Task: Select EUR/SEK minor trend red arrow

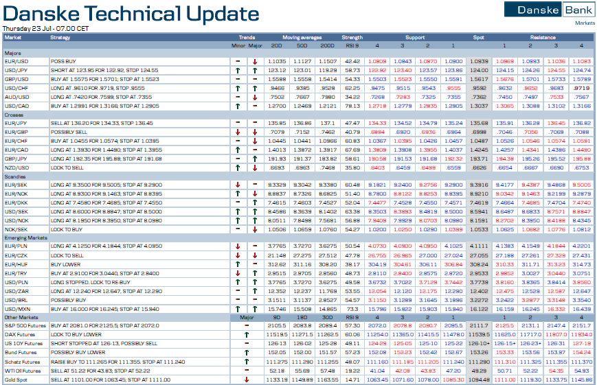Action: (237, 185)
